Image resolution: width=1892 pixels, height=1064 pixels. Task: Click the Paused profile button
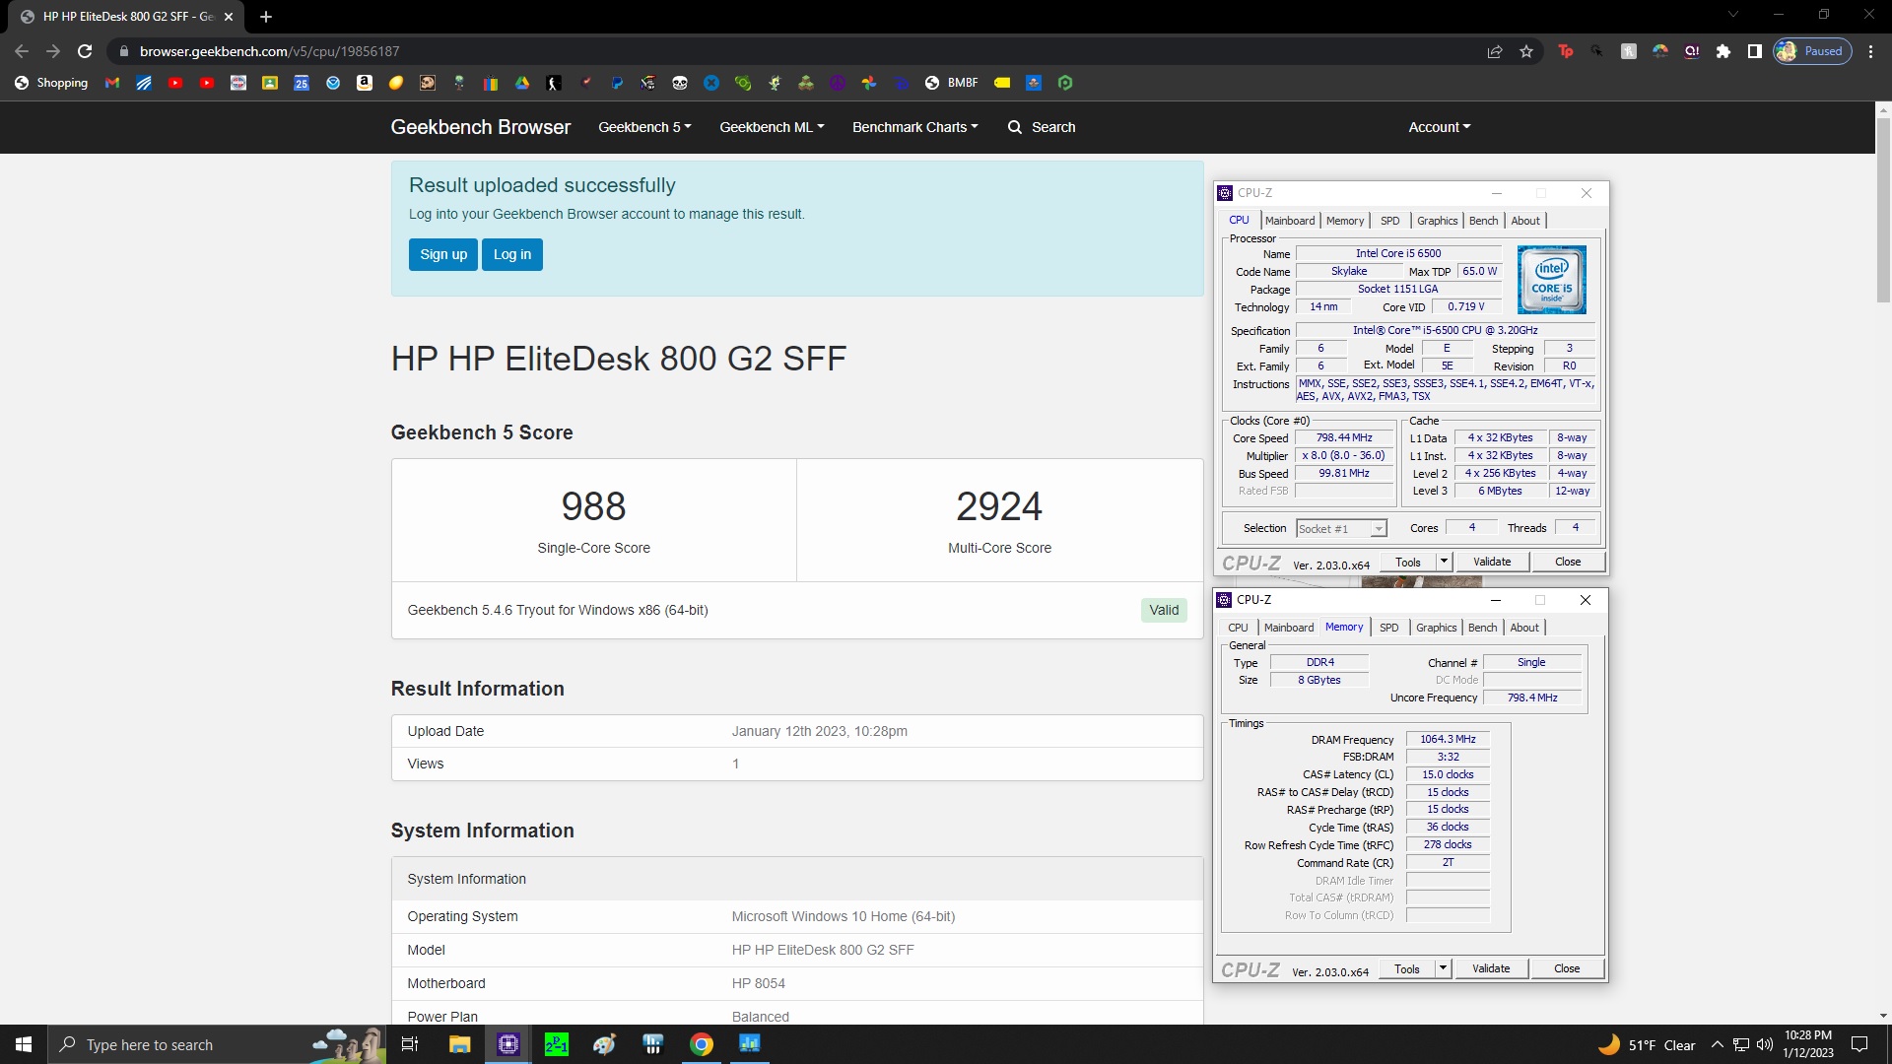1813,51
